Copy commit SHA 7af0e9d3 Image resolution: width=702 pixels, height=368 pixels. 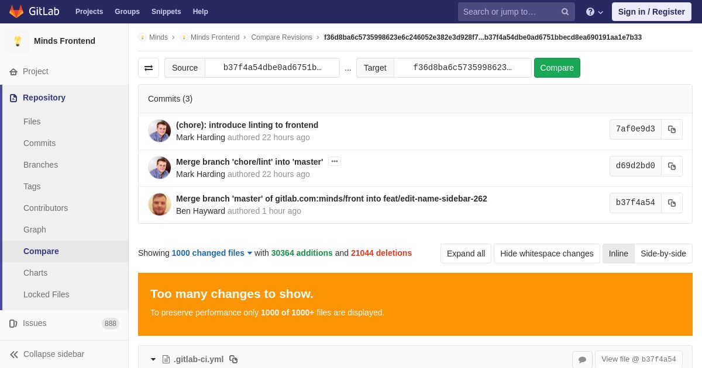point(672,129)
